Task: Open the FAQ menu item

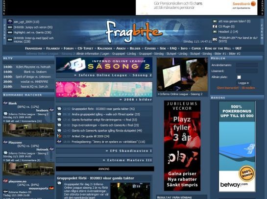Action: (173, 49)
